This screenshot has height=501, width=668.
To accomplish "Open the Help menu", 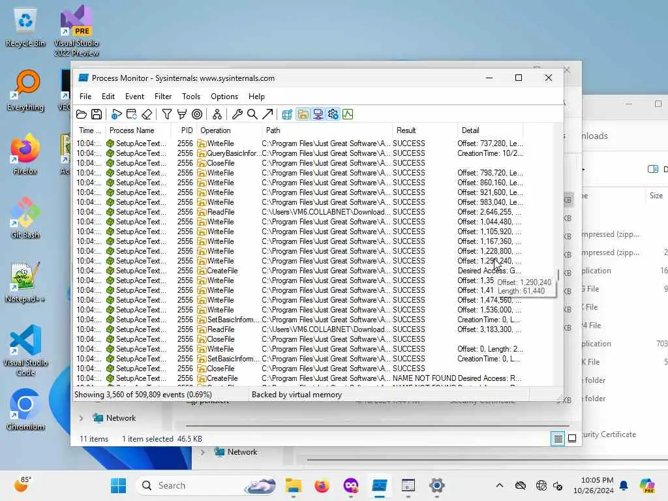I will coord(256,97).
